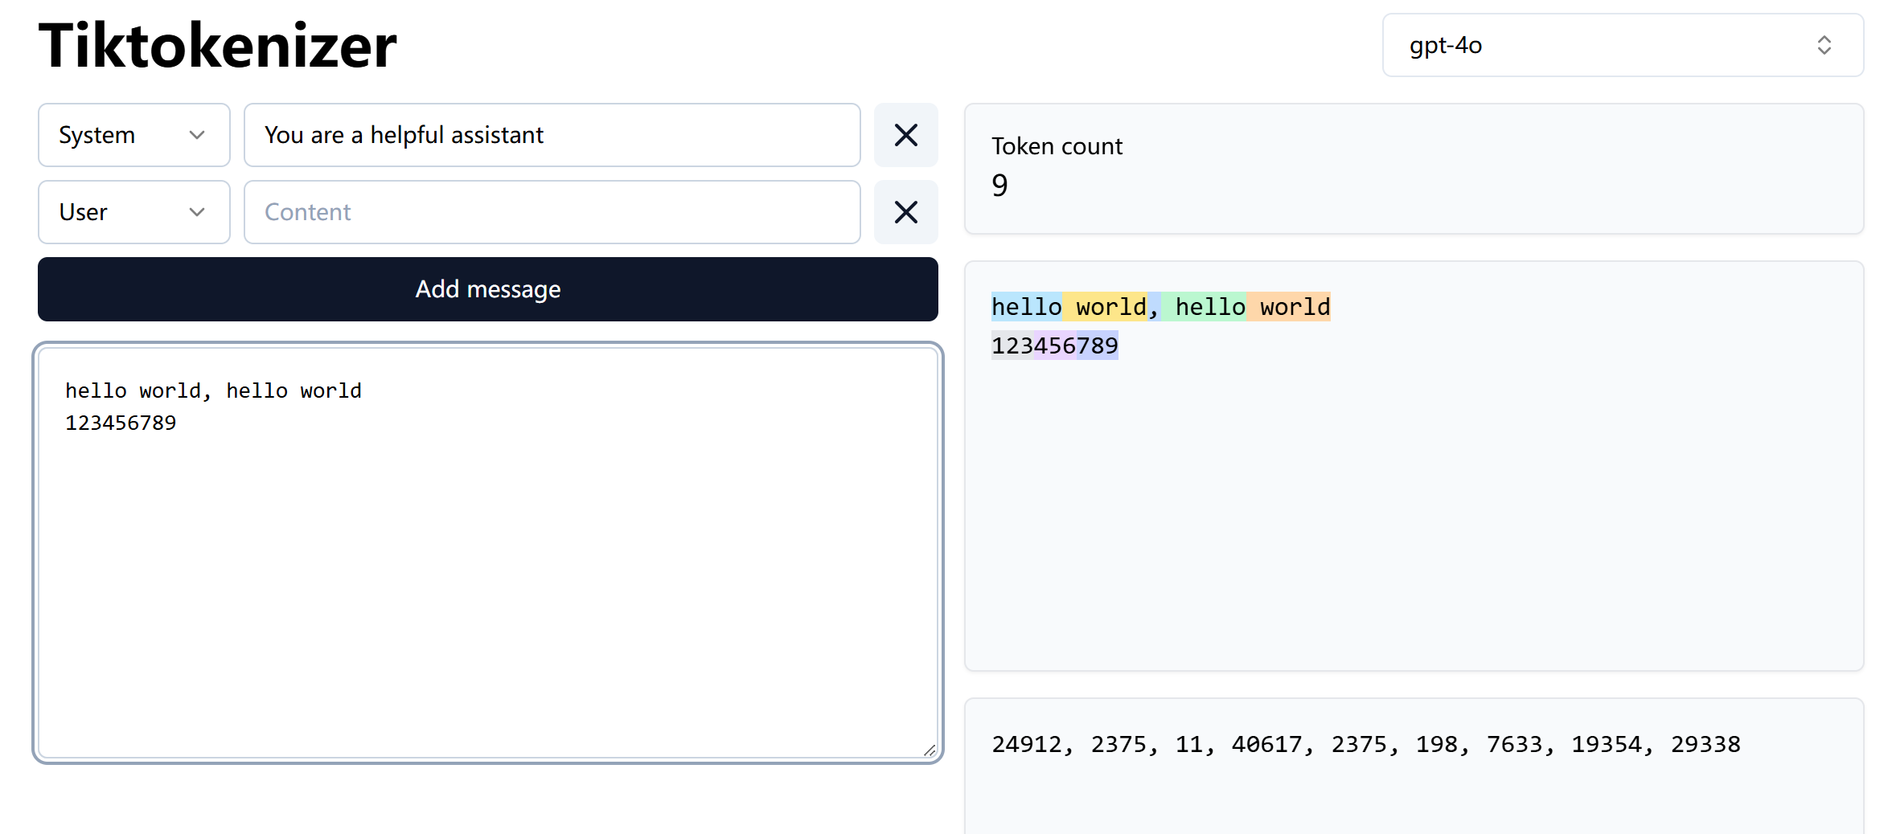
Task: Click the Tiktokenizer heading
Action: click(x=218, y=46)
